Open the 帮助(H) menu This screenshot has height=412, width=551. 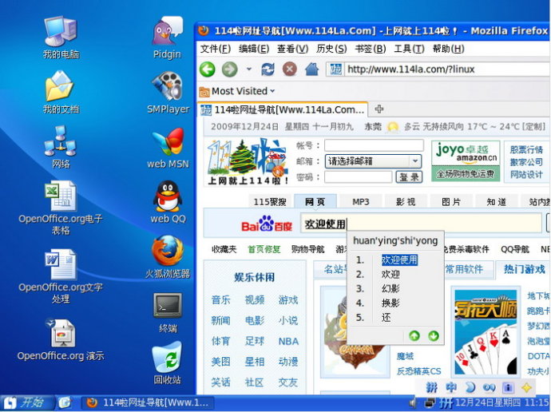pyautogui.click(x=449, y=49)
